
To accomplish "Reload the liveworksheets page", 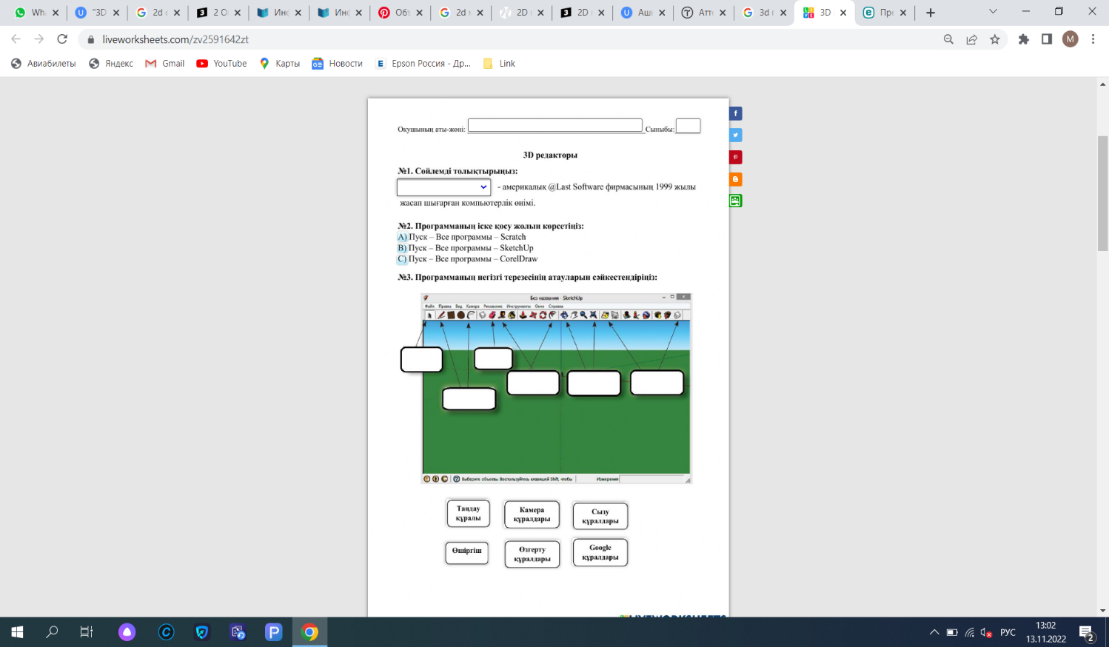I will coord(62,39).
